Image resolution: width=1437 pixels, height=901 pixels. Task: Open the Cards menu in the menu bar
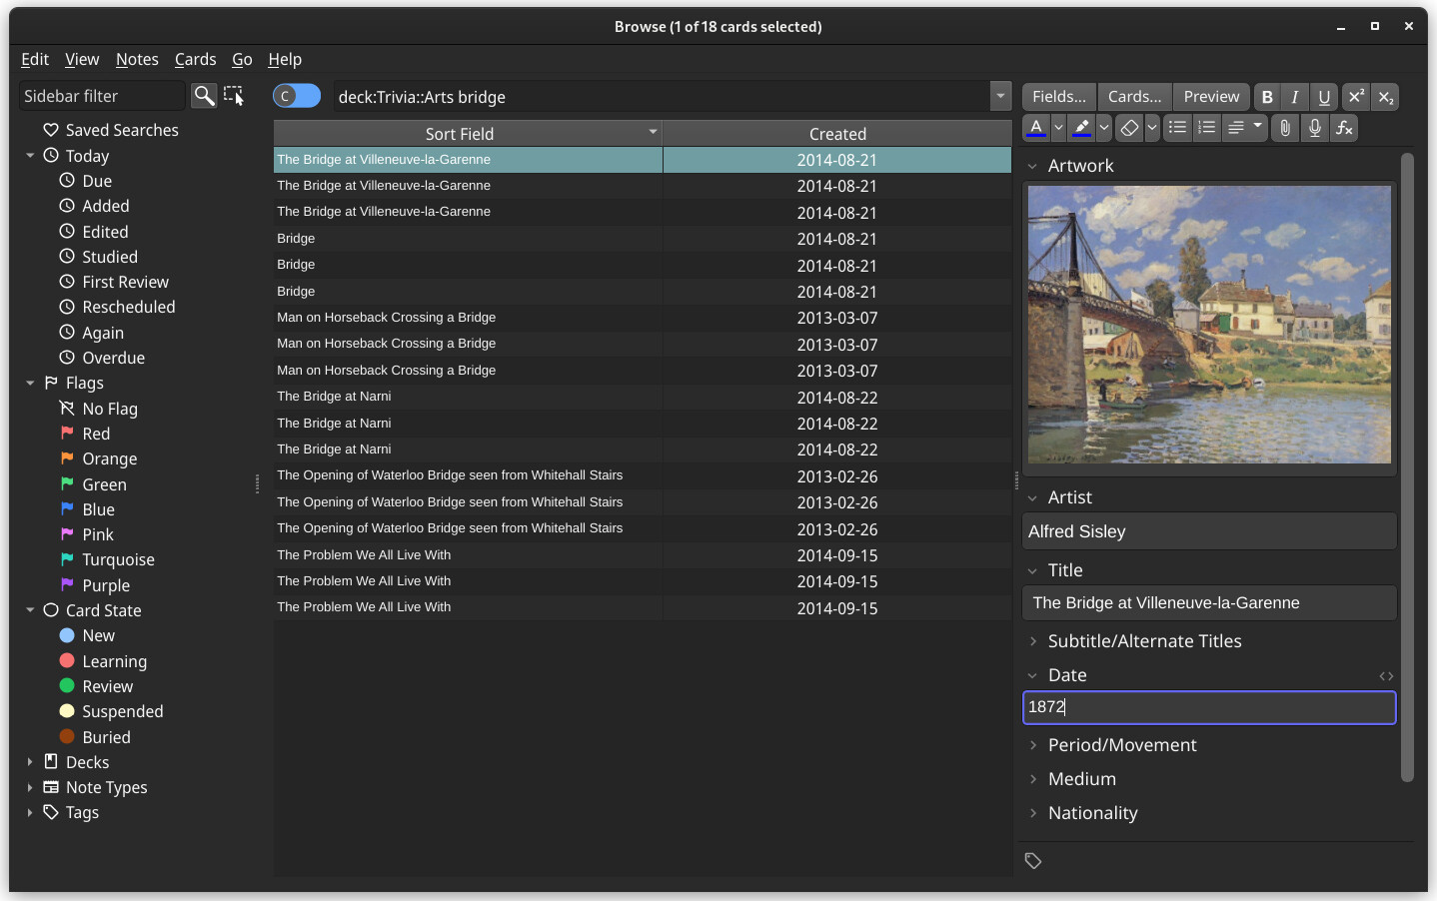[x=195, y=59]
